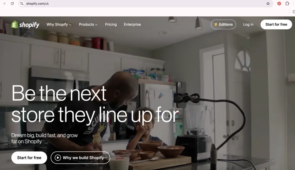
Task: Click Start for free below the hero text
Action: point(29,158)
